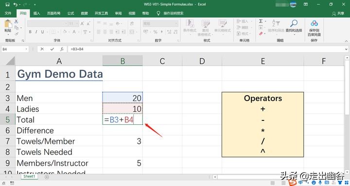Click the Decrease Decimal icon

point(175,32)
